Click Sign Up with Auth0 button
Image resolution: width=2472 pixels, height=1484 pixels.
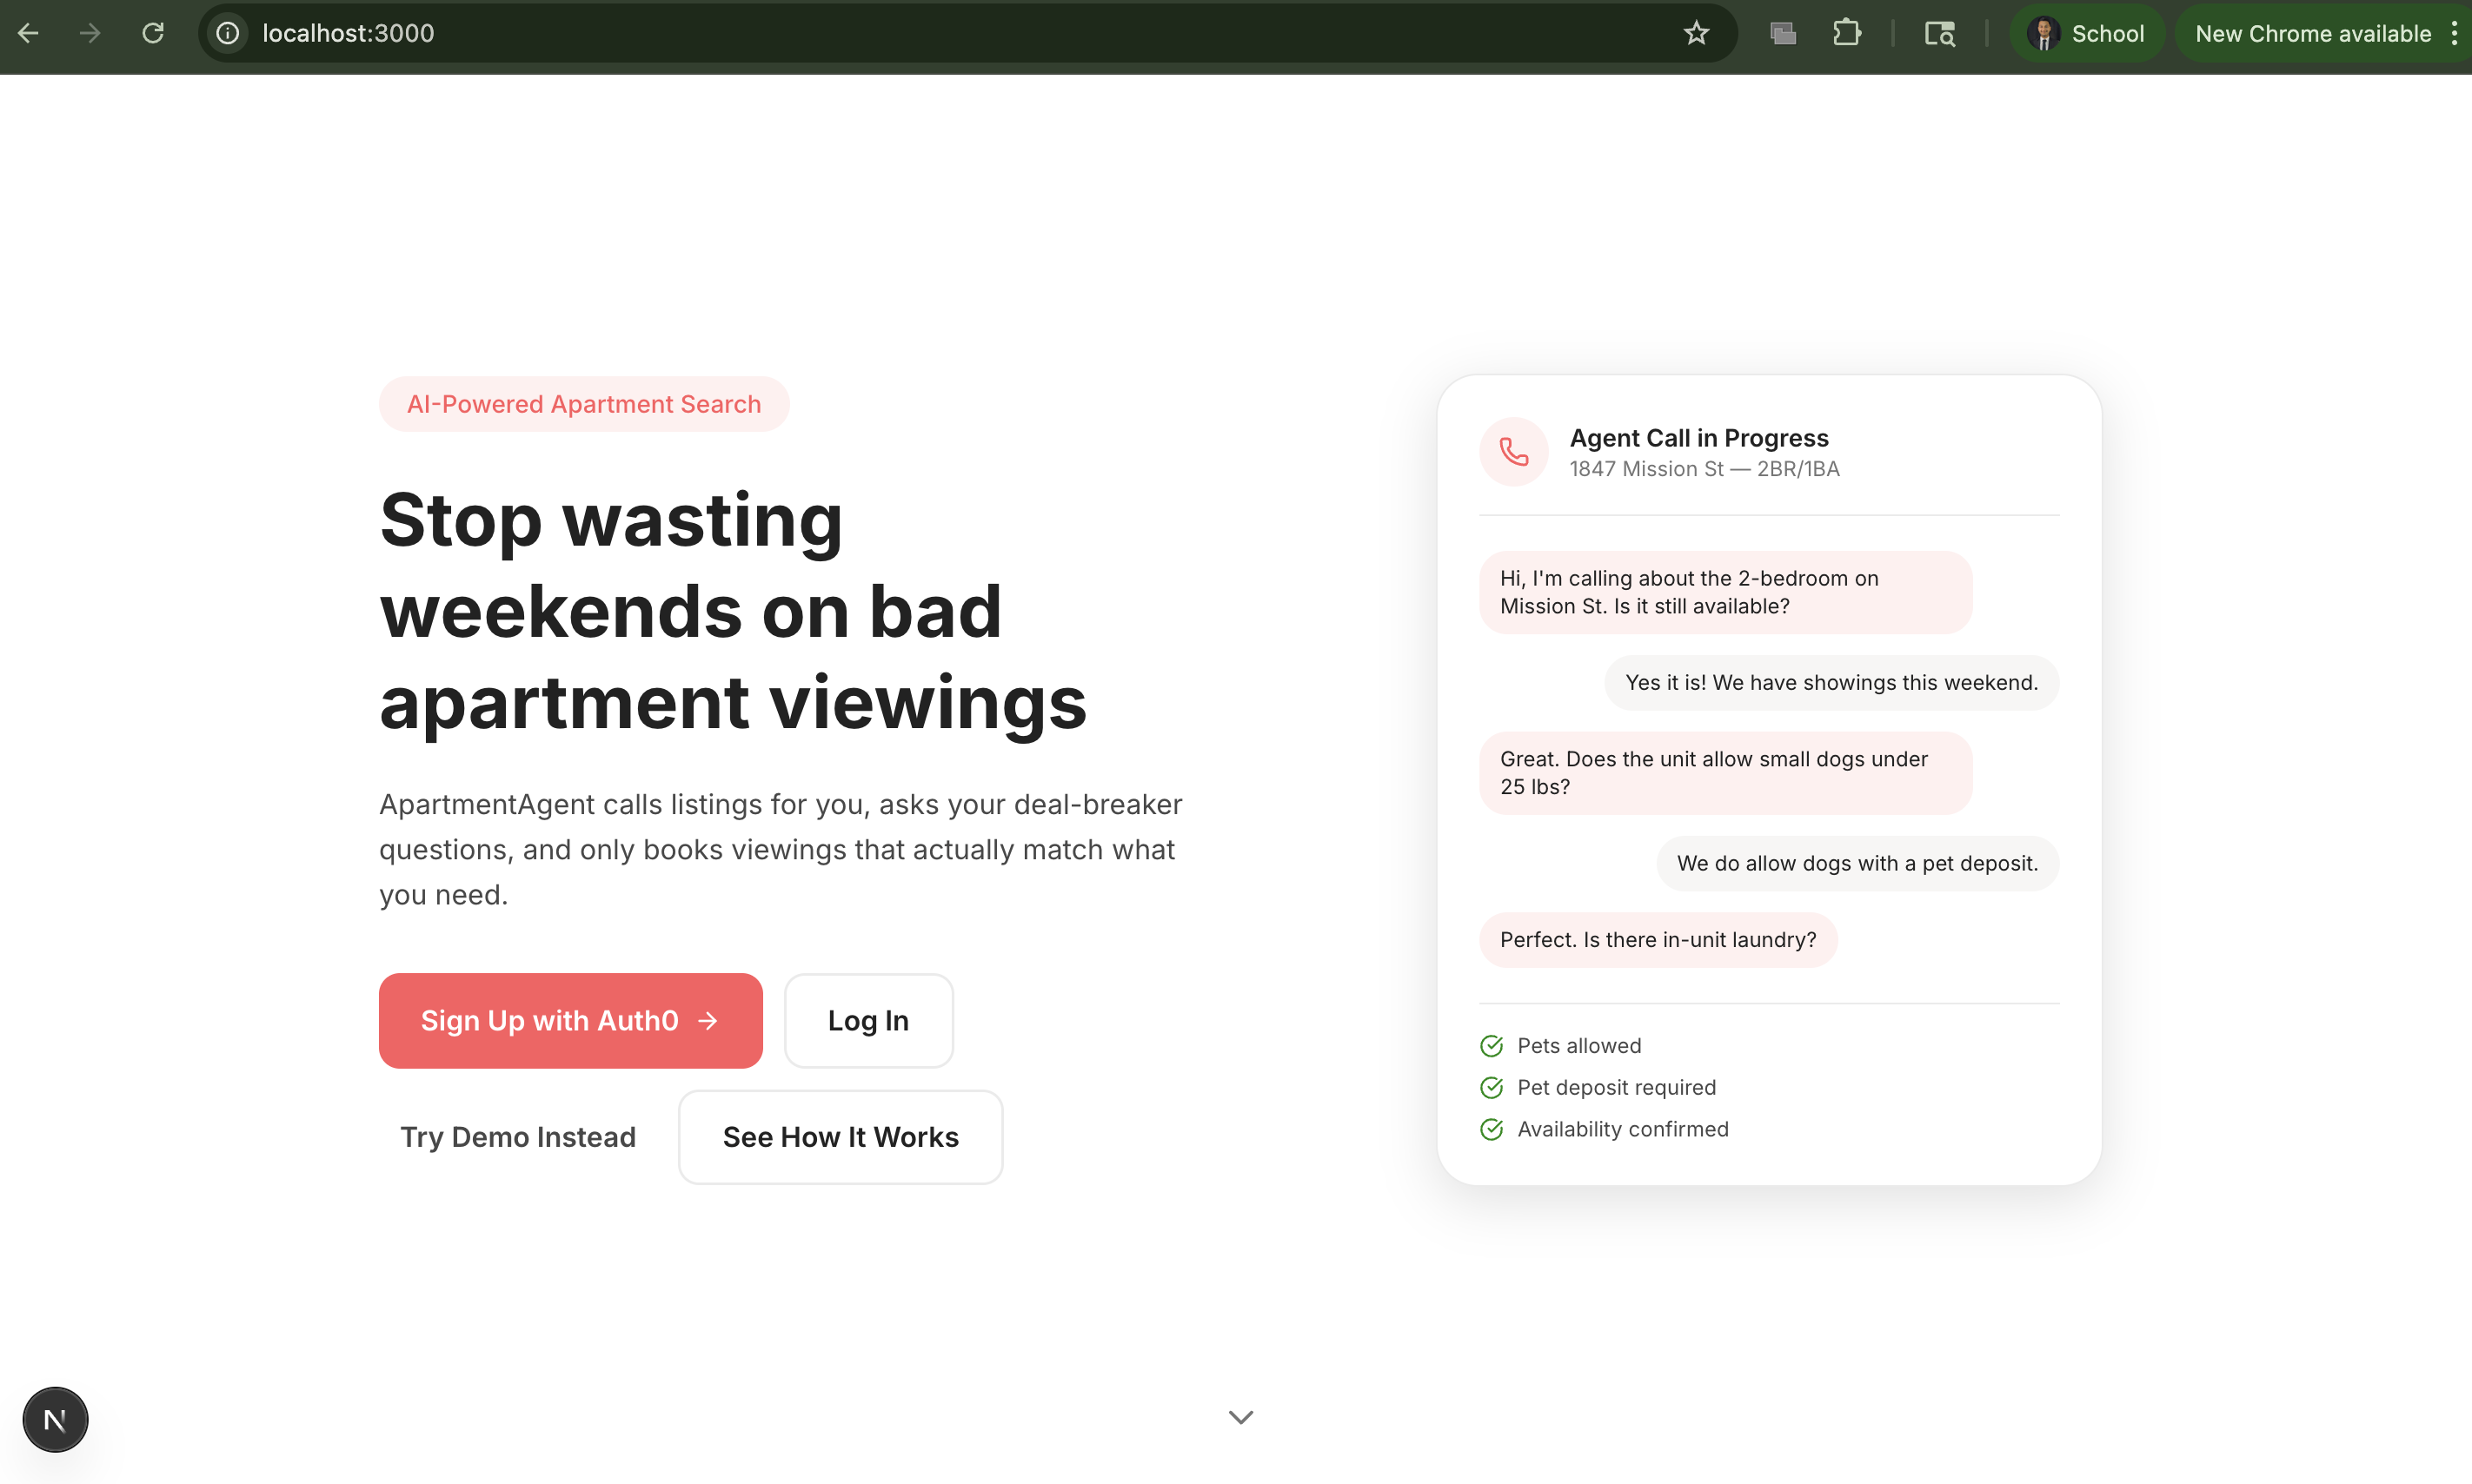[570, 1020]
